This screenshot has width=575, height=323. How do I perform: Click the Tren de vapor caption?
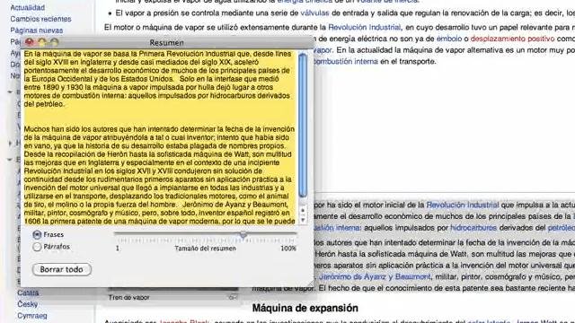129,297
